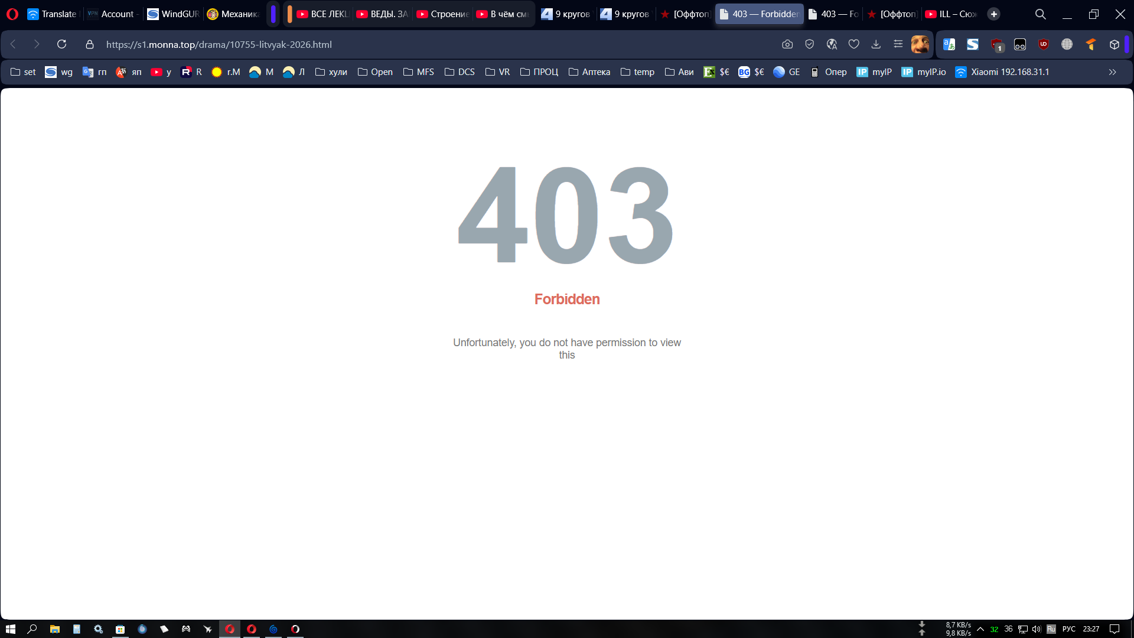1134x638 pixels.
Task: Open the red shield extension with badge 1
Action: point(997,45)
